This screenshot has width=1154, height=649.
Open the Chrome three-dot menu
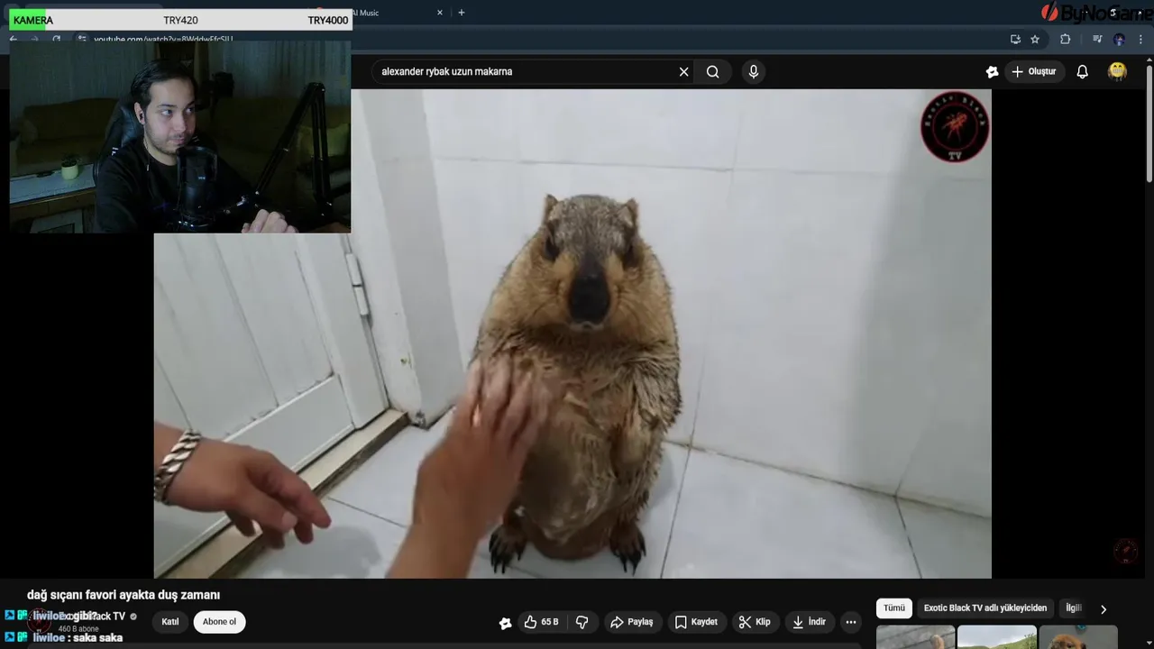click(x=1141, y=39)
